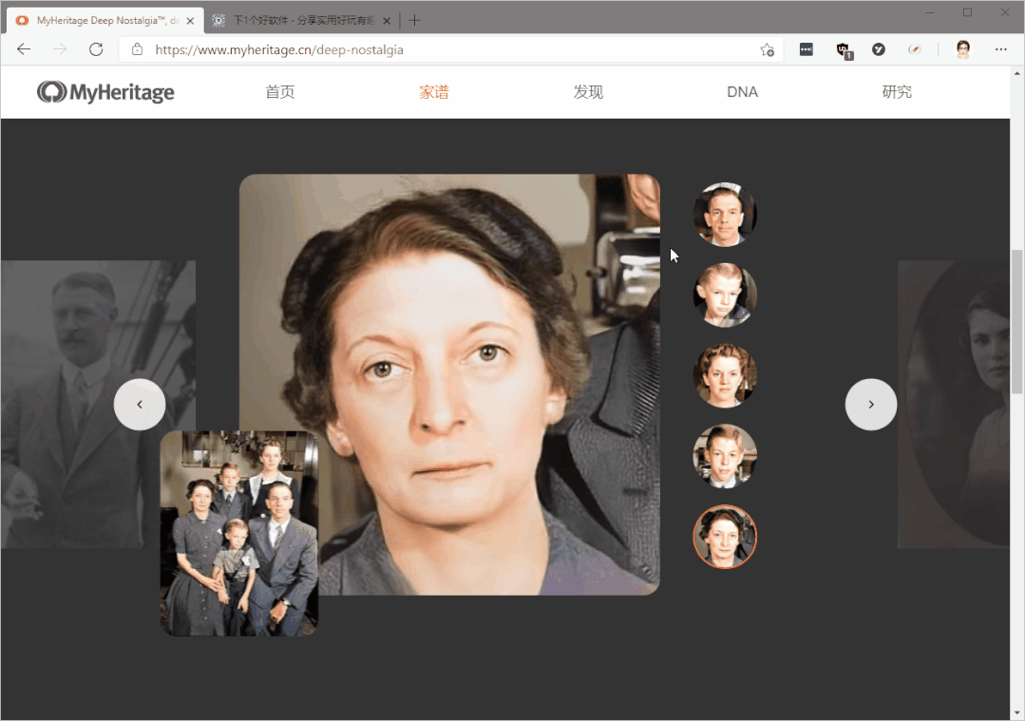Close the MyHeritage Deep Nostalgia tab
The height and width of the screenshot is (721, 1025).
click(x=190, y=21)
